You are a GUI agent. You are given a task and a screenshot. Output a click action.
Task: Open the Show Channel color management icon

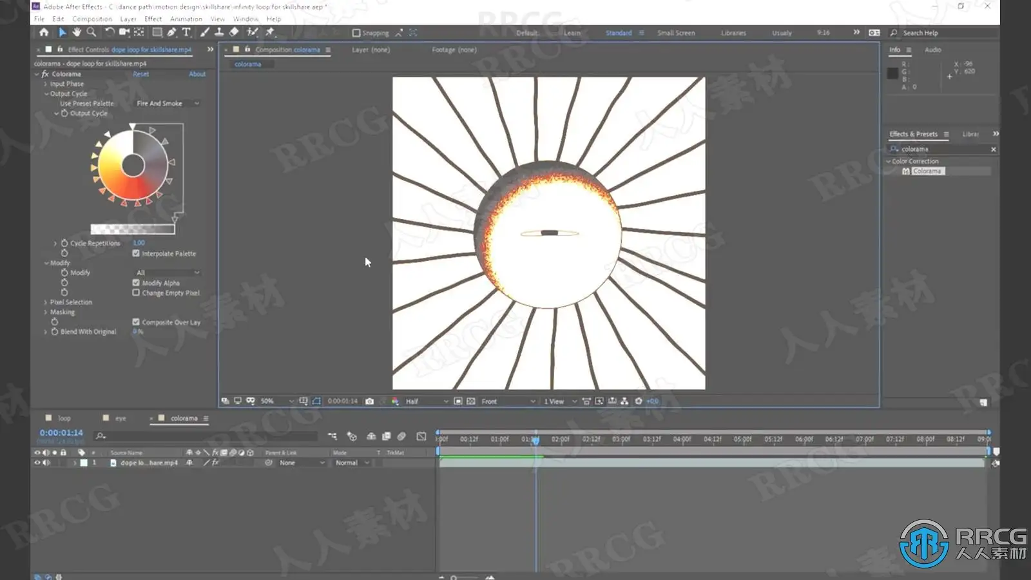(395, 401)
